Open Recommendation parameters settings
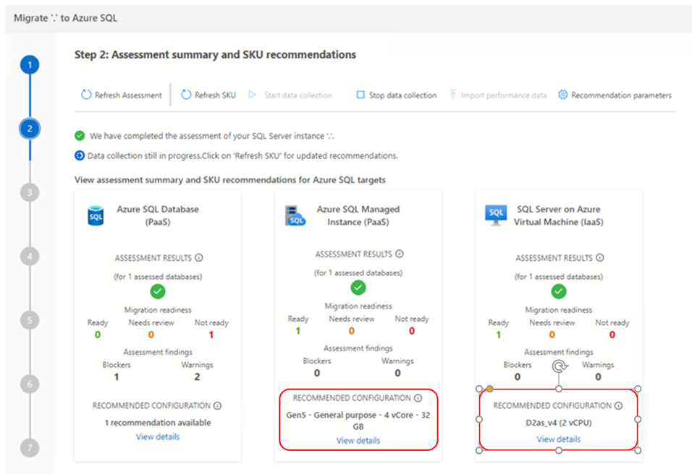 [x=615, y=95]
